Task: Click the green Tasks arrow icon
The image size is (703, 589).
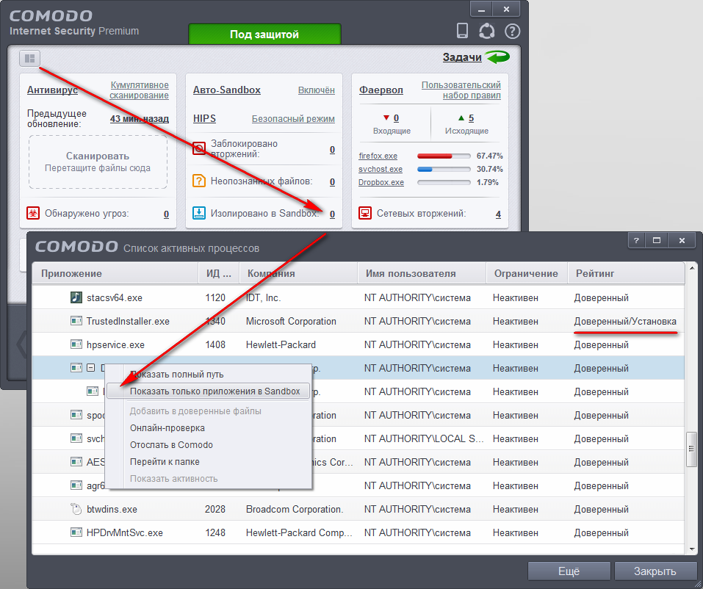Action: pos(498,57)
